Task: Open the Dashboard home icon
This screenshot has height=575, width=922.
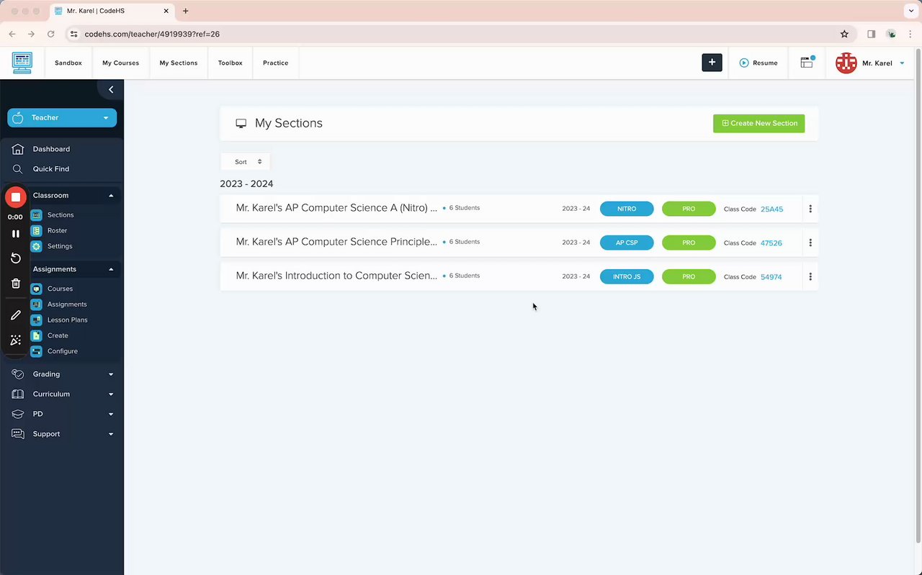Action: pos(18,149)
